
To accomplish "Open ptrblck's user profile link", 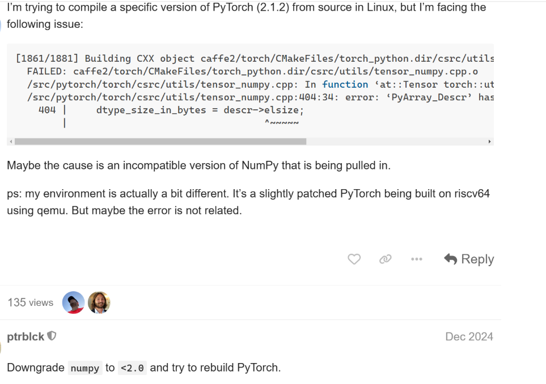I will click(x=26, y=336).
